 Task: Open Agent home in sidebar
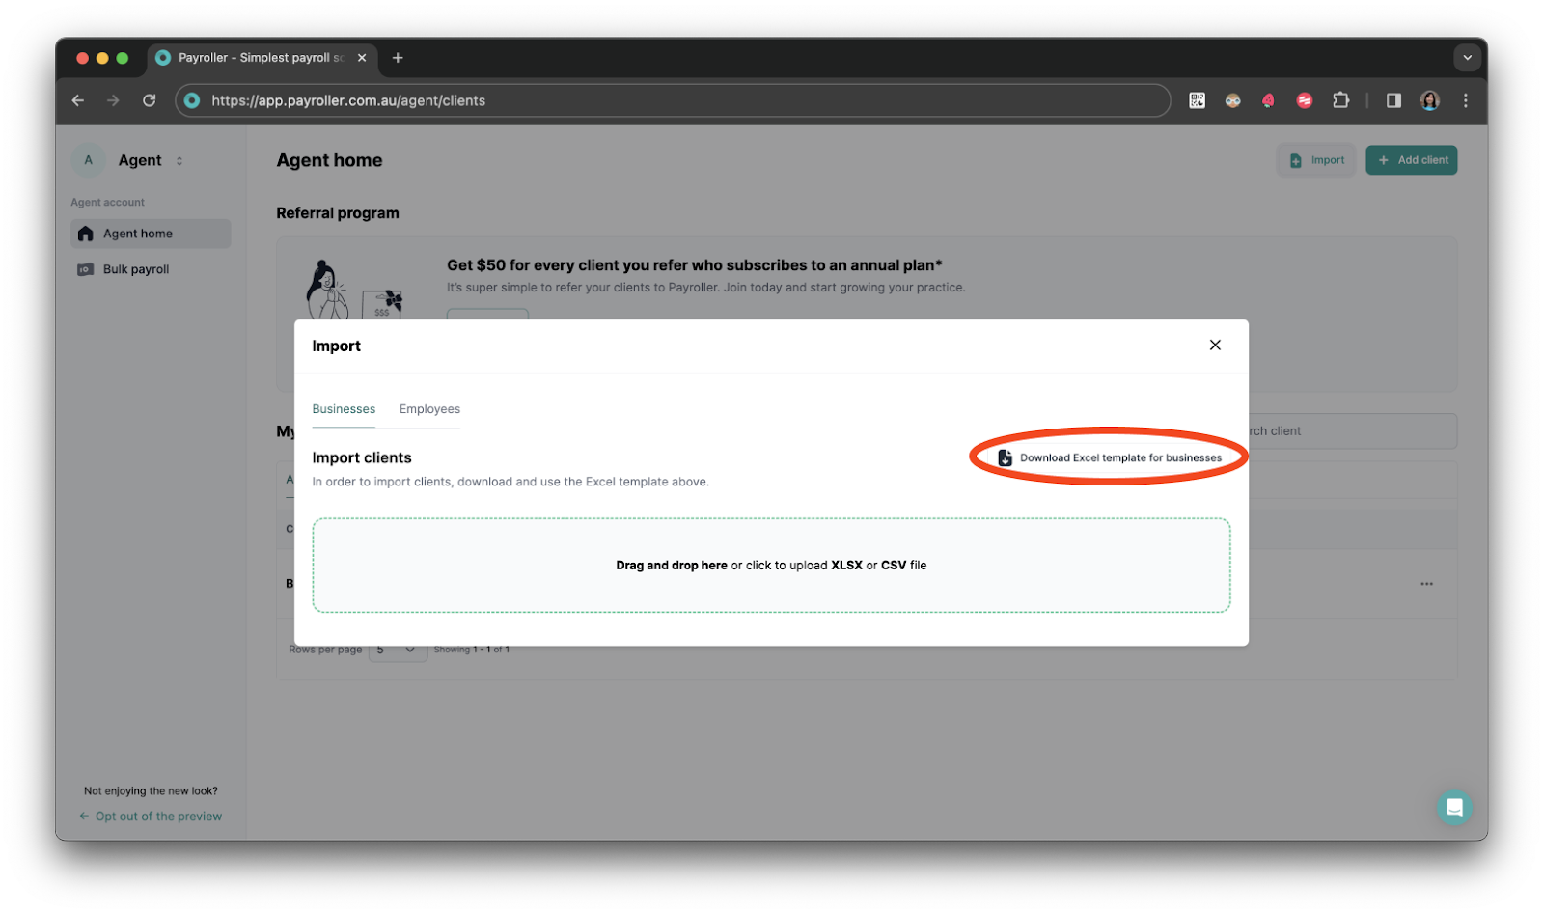coord(151,234)
